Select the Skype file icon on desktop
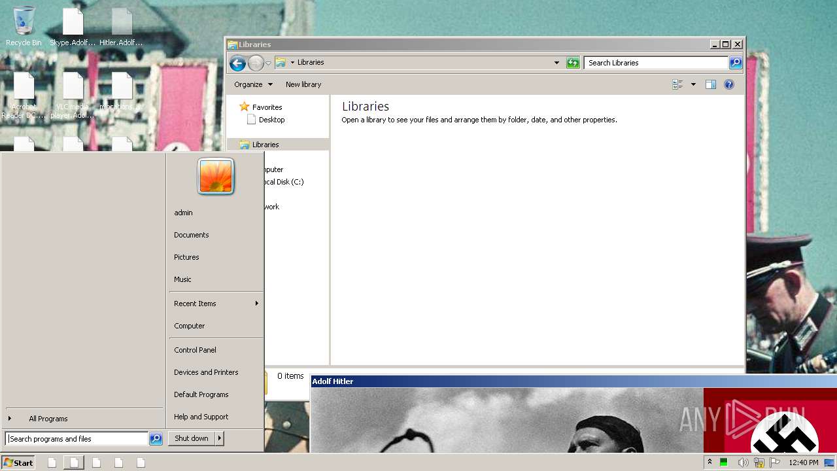This screenshot has height=471, width=837. 73,26
